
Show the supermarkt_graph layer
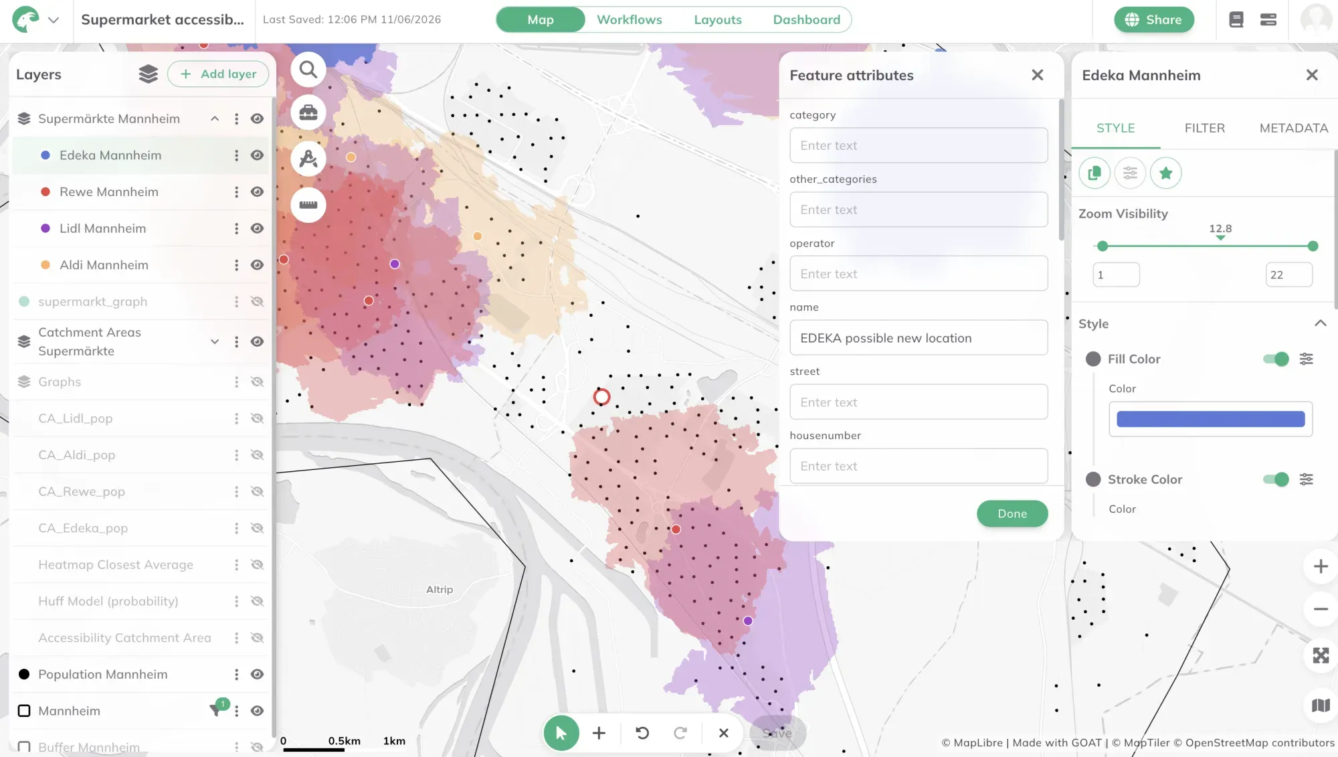click(257, 302)
